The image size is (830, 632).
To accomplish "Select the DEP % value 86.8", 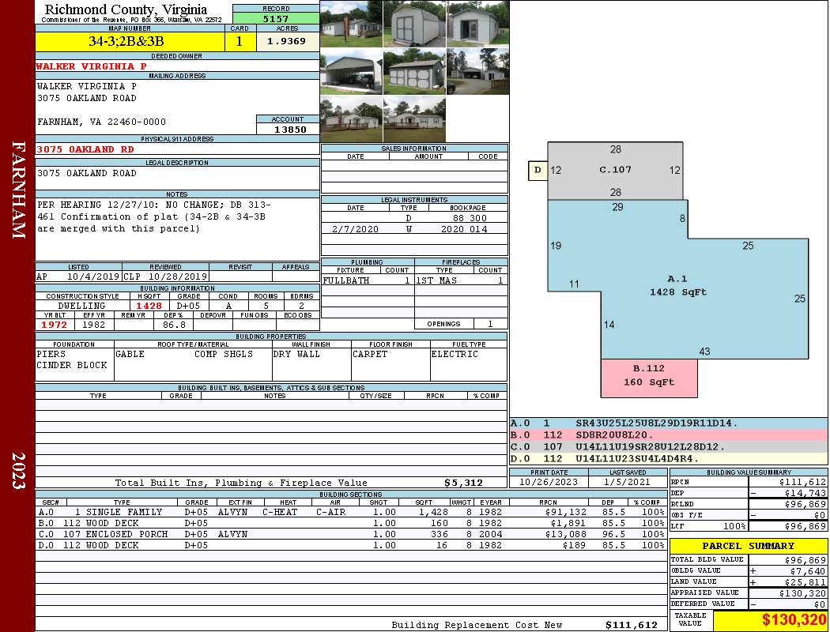I will [x=174, y=325].
